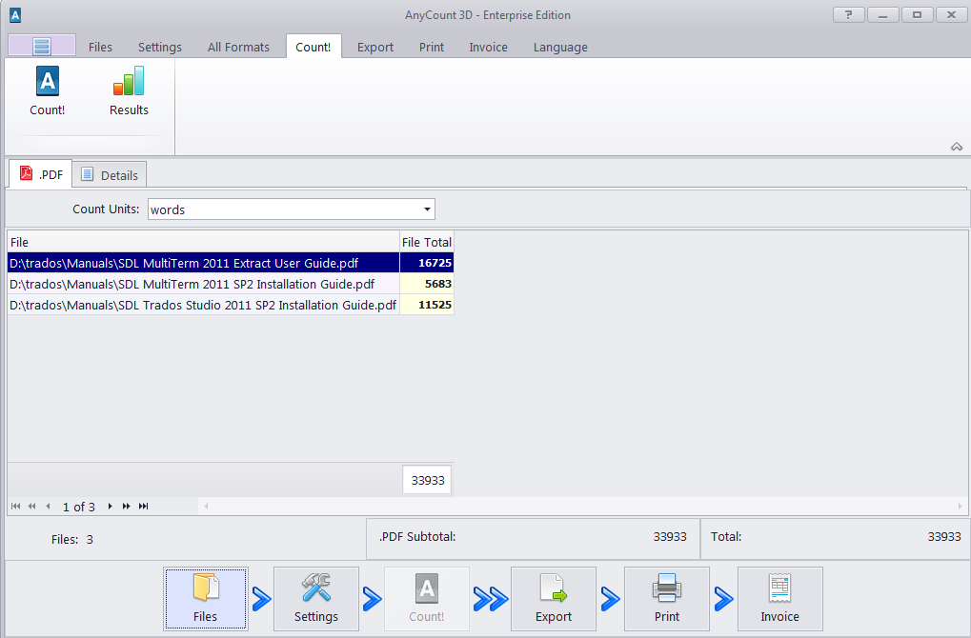Click the Count! ribbon icon
Viewport: 971px width, 638px height.
(x=47, y=91)
